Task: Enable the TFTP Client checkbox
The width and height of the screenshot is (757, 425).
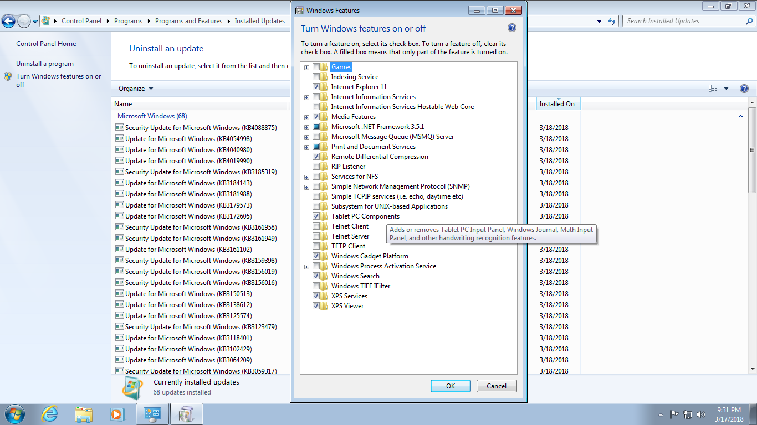Action: [x=316, y=246]
